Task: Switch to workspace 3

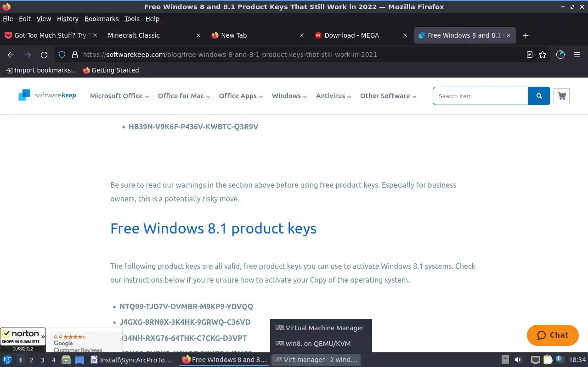Action: coord(43,360)
